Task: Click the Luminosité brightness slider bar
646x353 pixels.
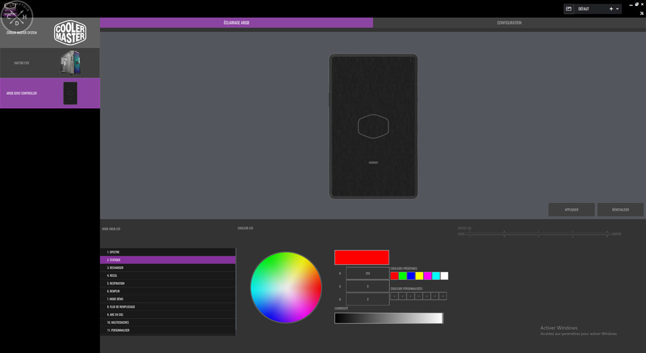Action: [x=388, y=318]
